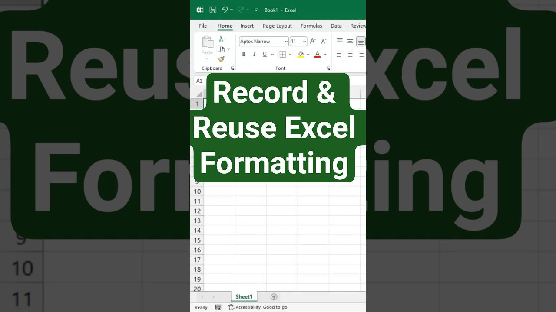The height and width of the screenshot is (312, 556).
Task: Select the row 10 header
Action: tap(197, 192)
